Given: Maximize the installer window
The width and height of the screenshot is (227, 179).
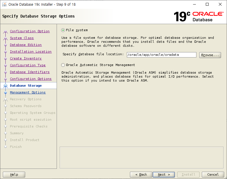Looking at the screenshot, I should 207,4.
